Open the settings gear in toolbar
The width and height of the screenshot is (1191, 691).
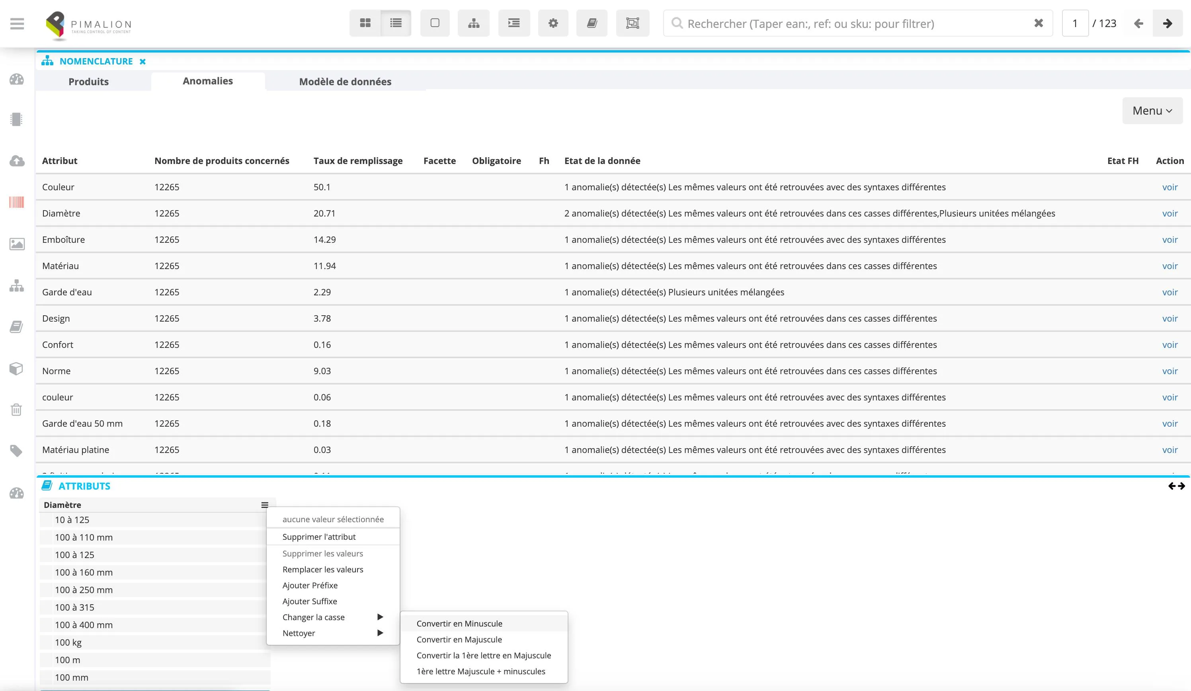pyautogui.click(x=553, y=23)
